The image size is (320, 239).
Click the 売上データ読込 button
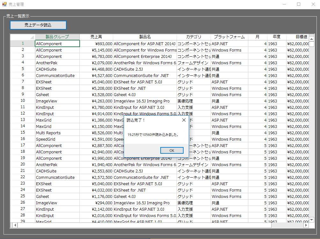click(x=38, y=25)
